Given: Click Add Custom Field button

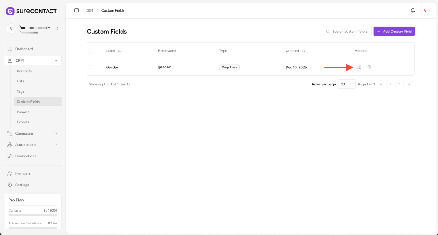Looking at the screenshot, I should click(394, 32).
